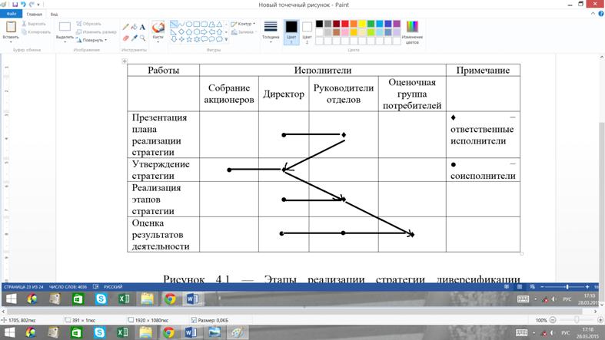Zoom out with the minus button
605x340 pixels.
[553, 320]
